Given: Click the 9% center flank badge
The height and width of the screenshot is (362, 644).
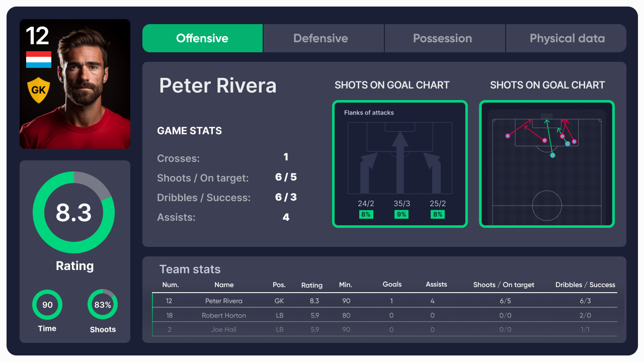Looking at the screenshot, I should 401,214.
